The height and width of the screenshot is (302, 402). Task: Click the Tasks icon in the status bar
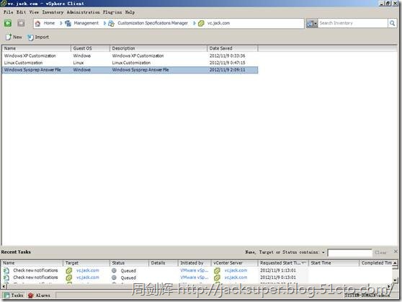point(6,296)
